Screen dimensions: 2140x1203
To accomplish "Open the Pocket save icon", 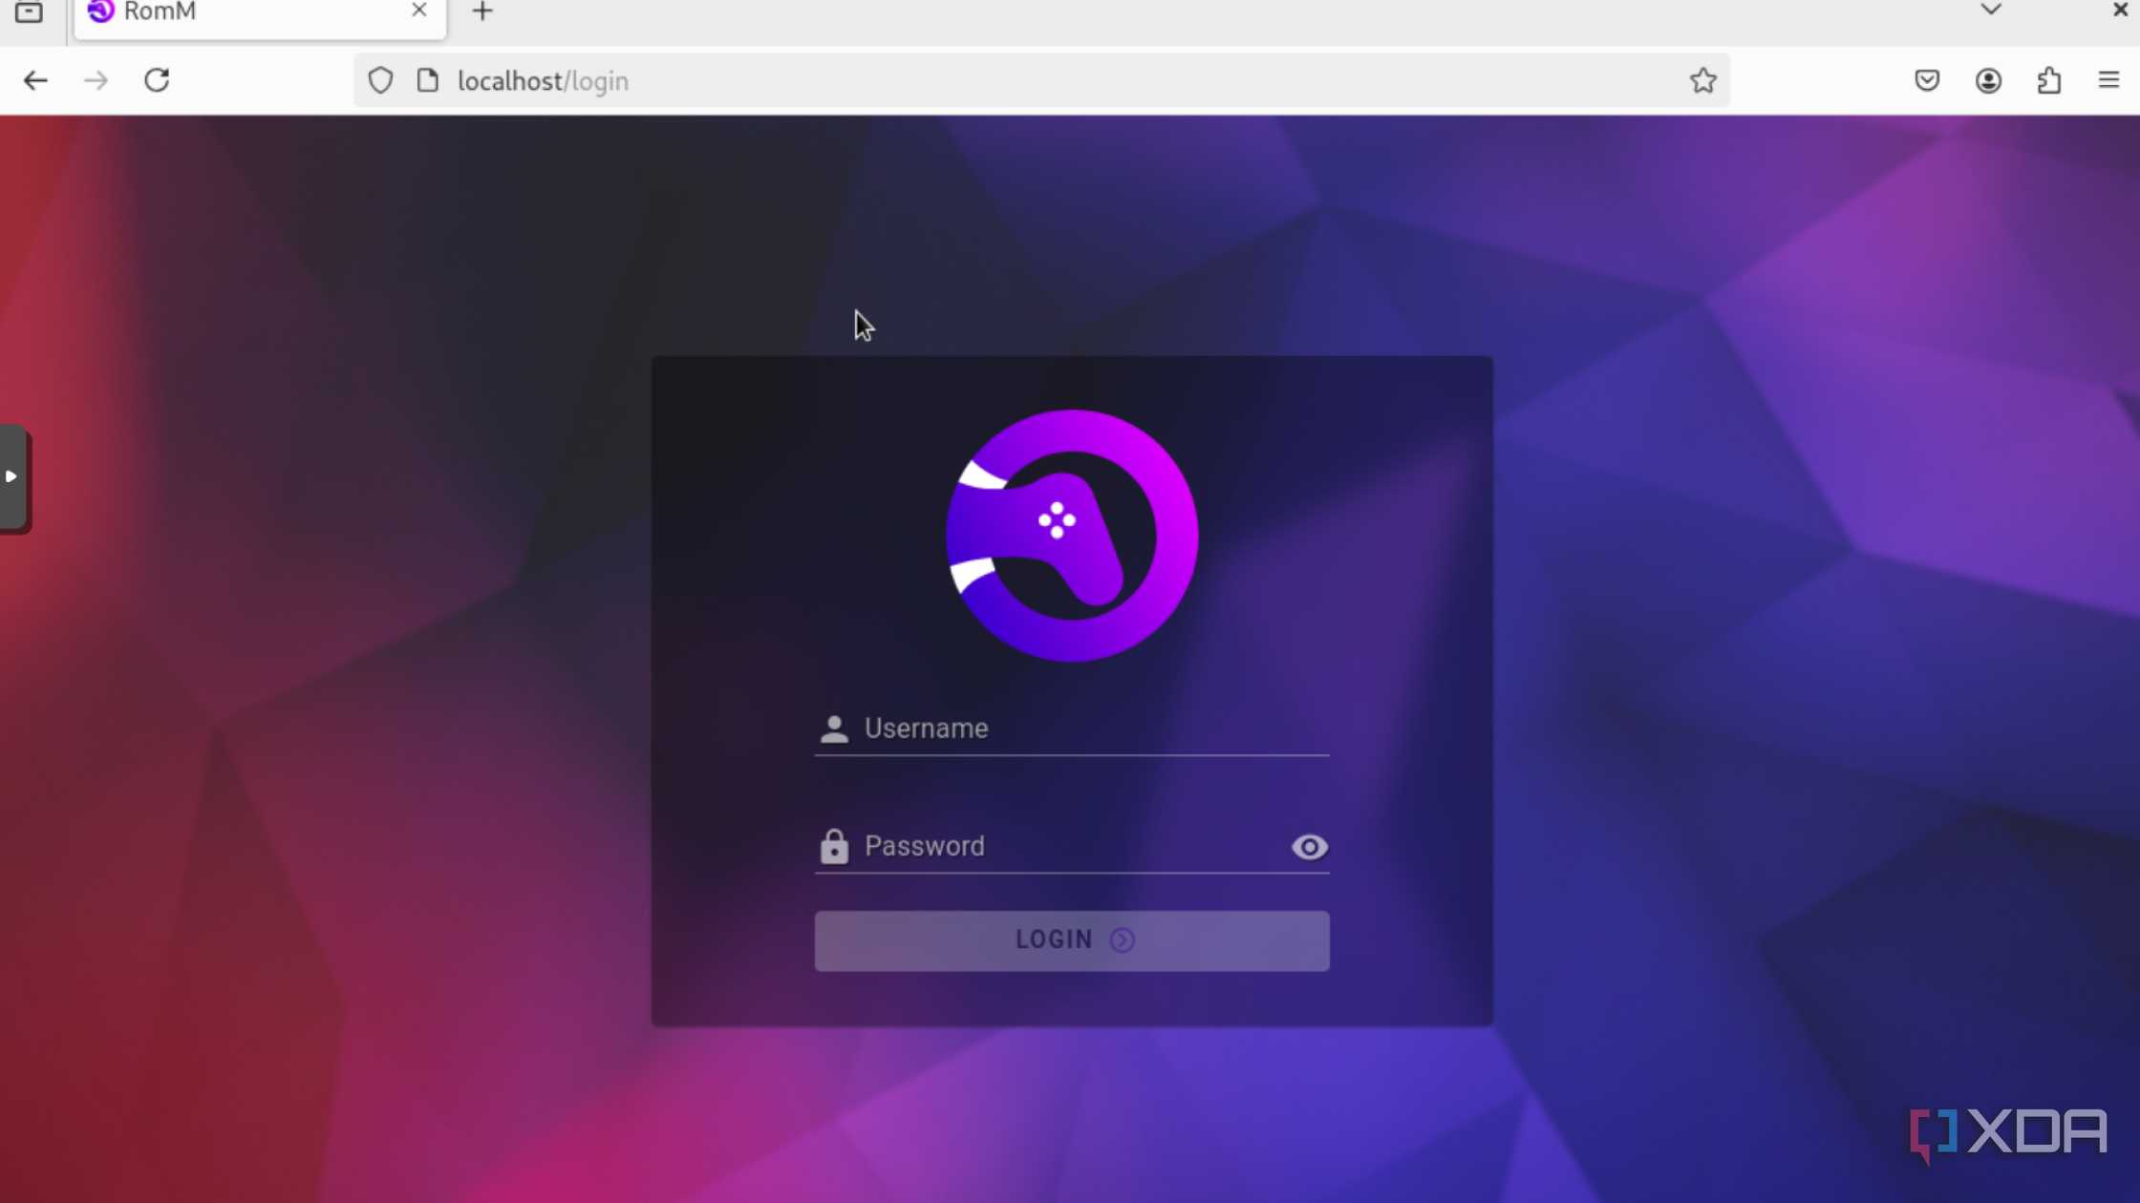I will pos(1927,81).
